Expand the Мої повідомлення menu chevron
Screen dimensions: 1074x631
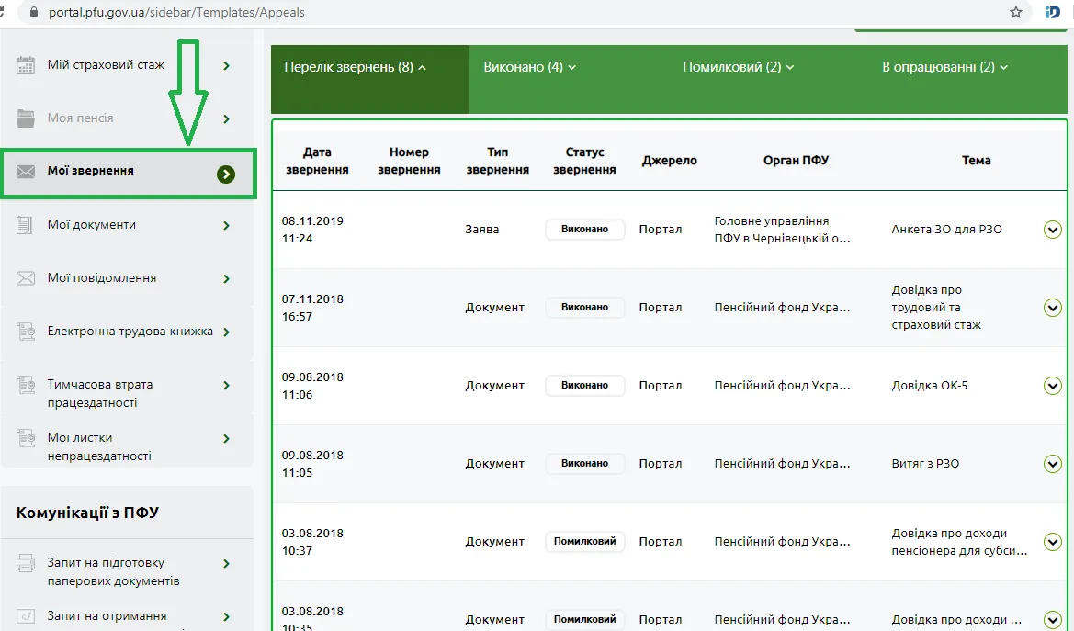[227, 279]
